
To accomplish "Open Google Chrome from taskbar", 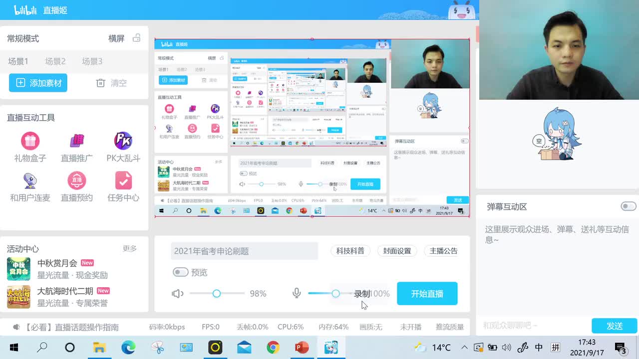I will click(273, 348).
